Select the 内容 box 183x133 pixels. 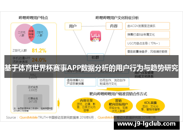pyautogui.click(x=114, y=26)
